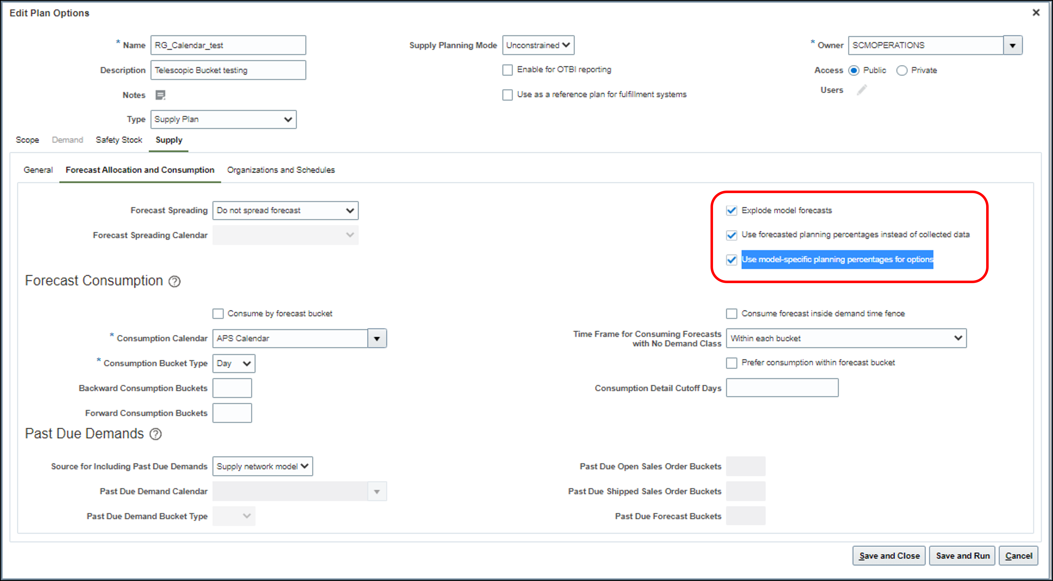The width and height of the screenshot is (1053, 581).
Task: Tick Consume by forecast bucket
Action: [218, 314]
